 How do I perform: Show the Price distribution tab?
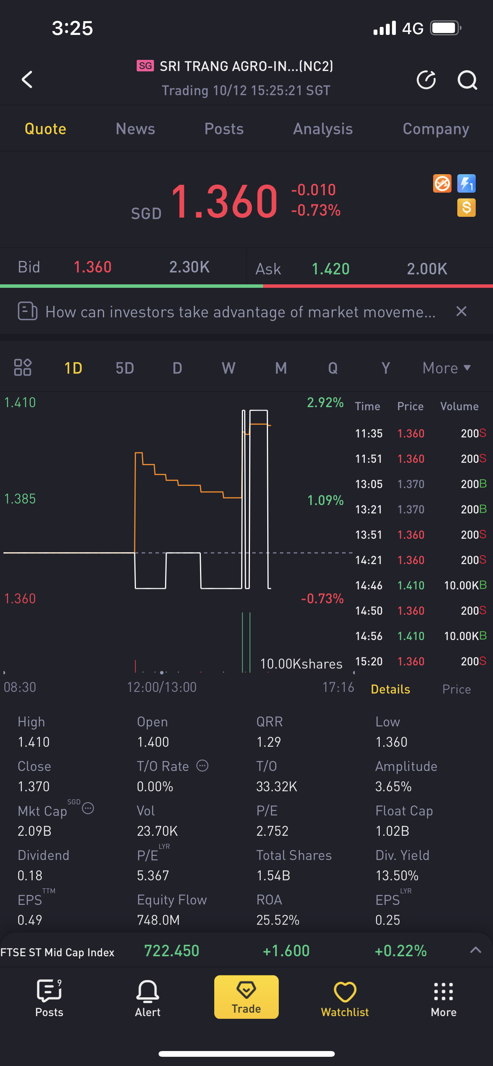click(x=457, y=689)
